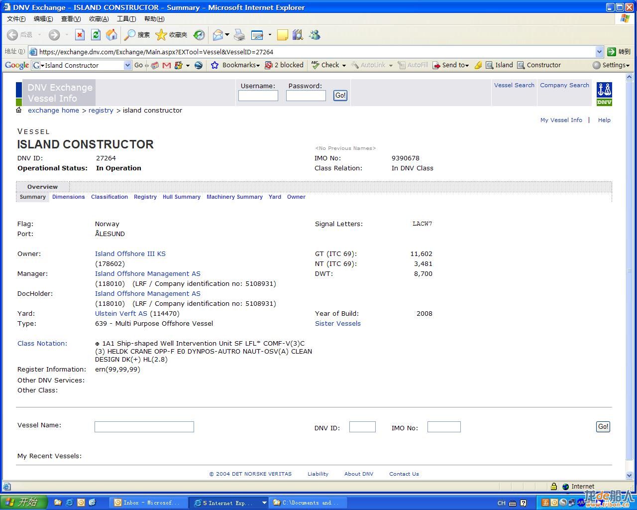Click the highlighter pen icon

point(478,65)
